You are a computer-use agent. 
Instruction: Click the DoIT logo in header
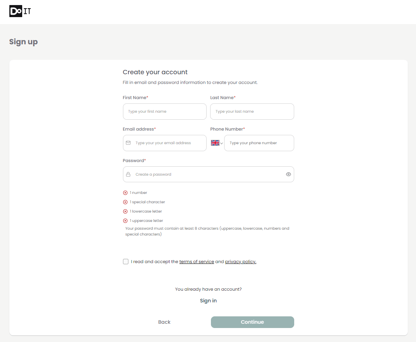point(20,11)
